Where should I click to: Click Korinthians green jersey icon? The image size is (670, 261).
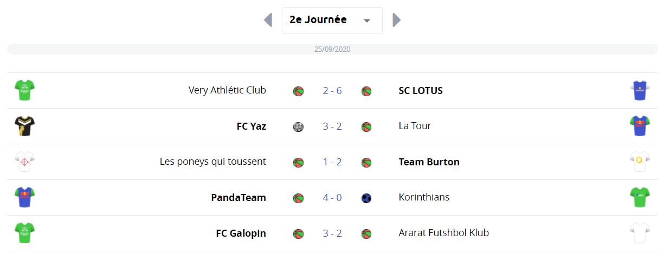click(x=640, y=197)
